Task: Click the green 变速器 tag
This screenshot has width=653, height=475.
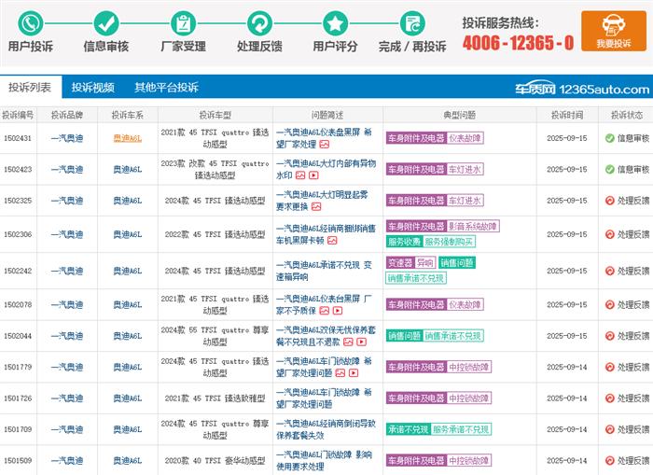Action: (x=399, y=263)
